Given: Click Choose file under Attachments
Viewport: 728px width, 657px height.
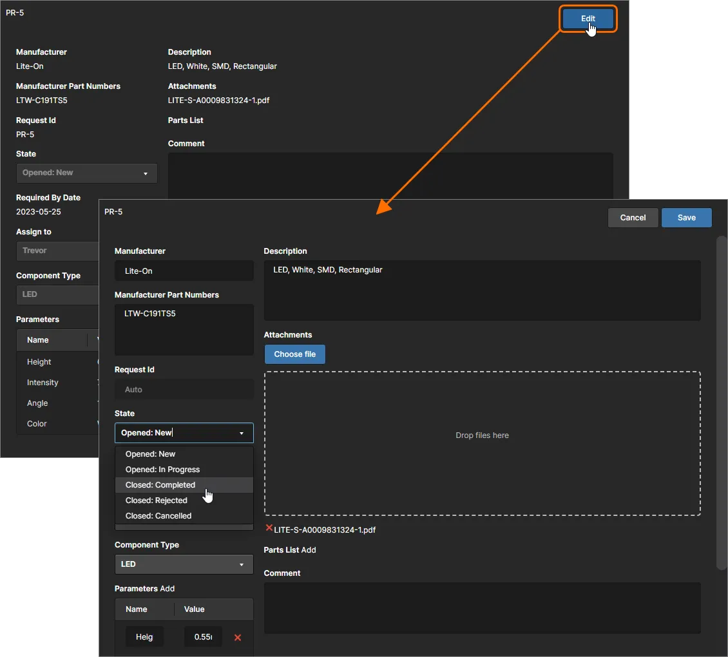Looking at the screenshot, I should [x=294, y=354].
